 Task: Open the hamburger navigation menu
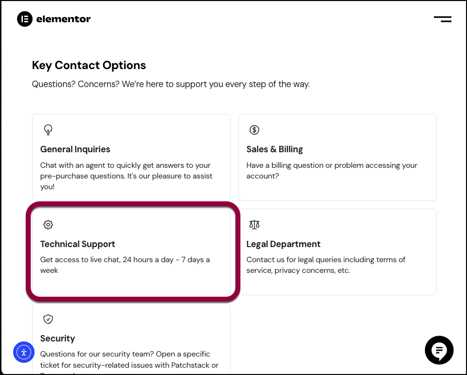(442, 19)
